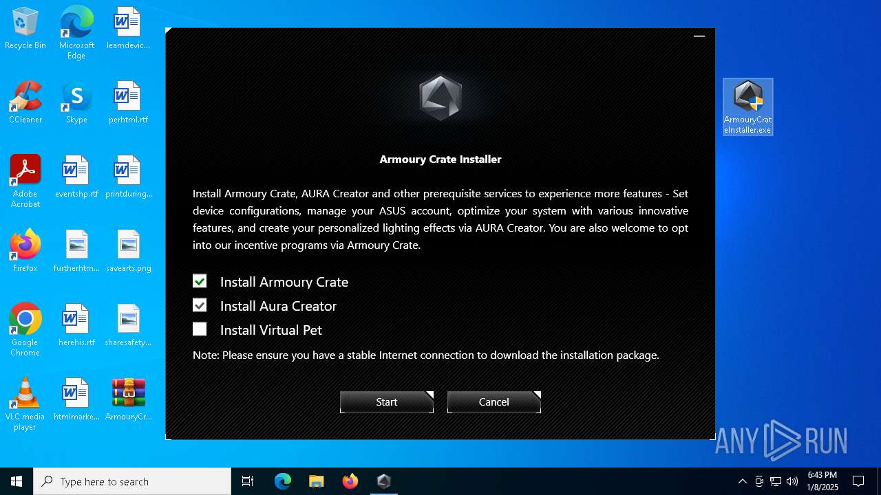Select the eventshp.rtf file icon
This screenshot has width=881, height=495.
76,177
